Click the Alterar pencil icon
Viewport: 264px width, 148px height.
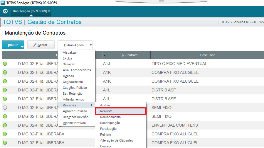point(35,45)
